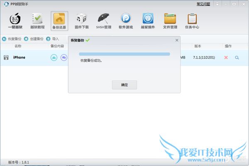Select the 备份还原 backup restore tab

59,21
